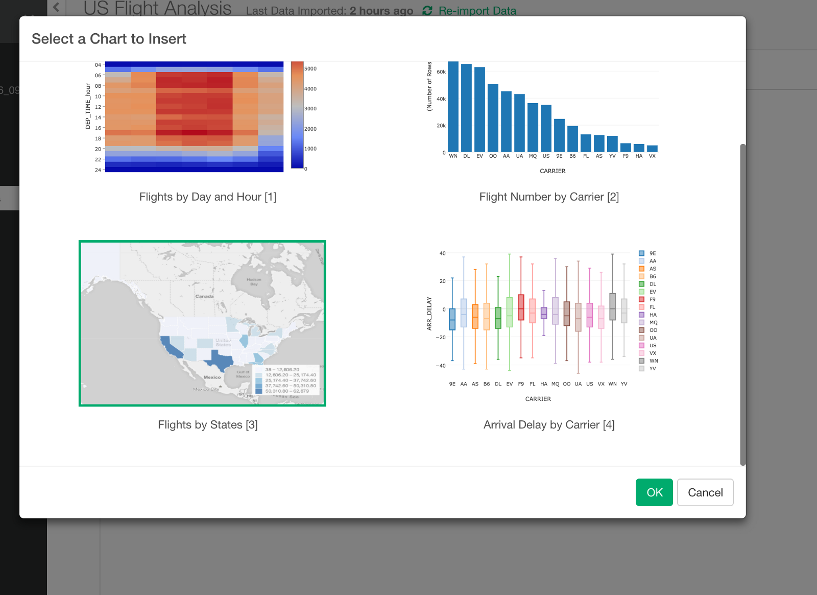The height and width of the screenshot is (595, 817).
Task: Select the Flight Number by Carrier bar chart
Action: (x=542, y=117)
